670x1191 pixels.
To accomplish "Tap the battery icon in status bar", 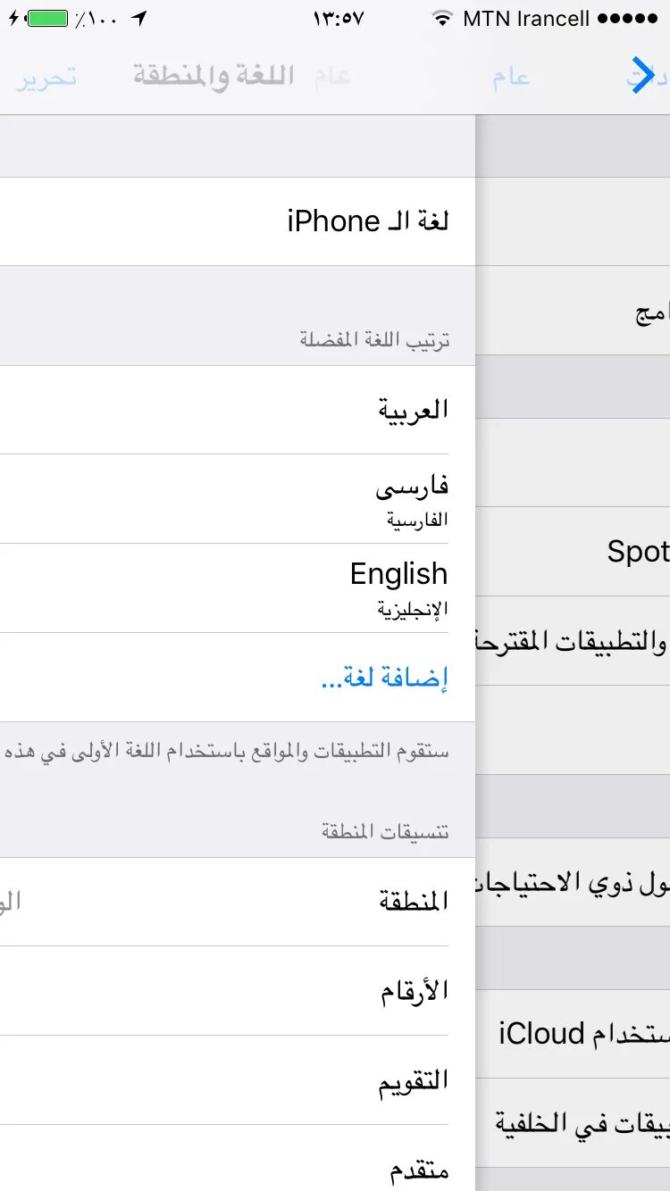I will coord(46,19).
